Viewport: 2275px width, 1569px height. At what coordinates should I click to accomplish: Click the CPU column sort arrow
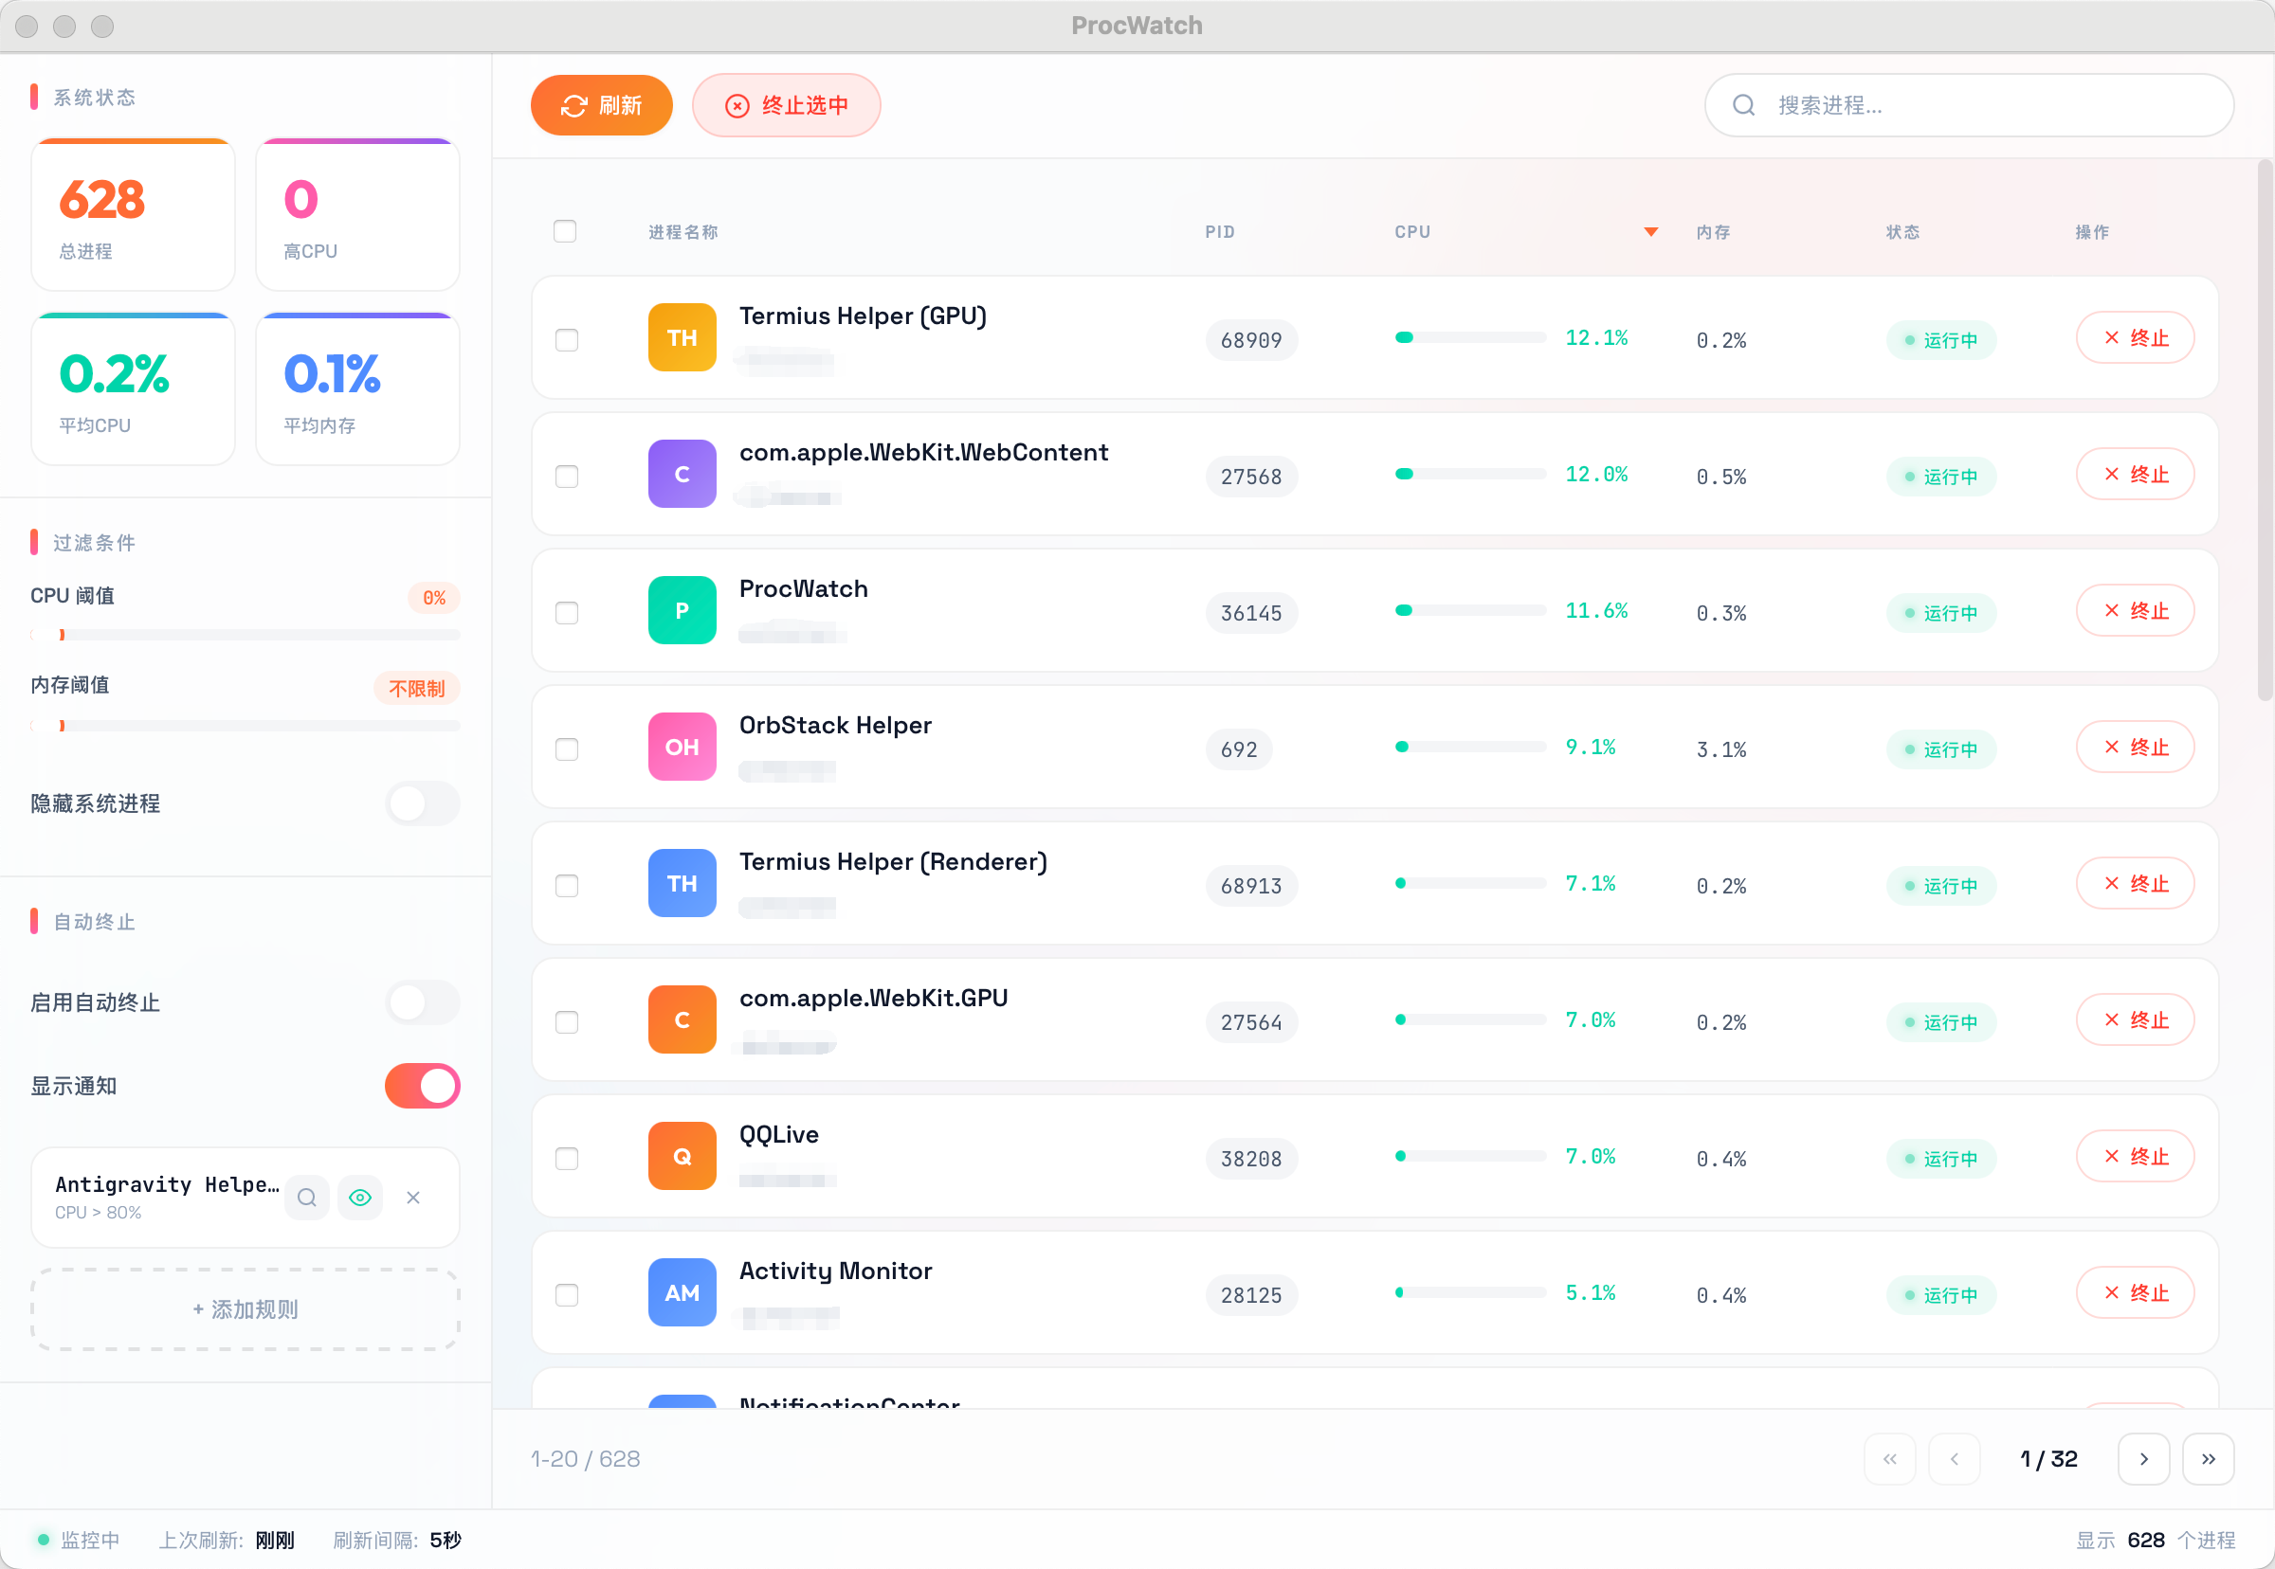pos(1650,232)
